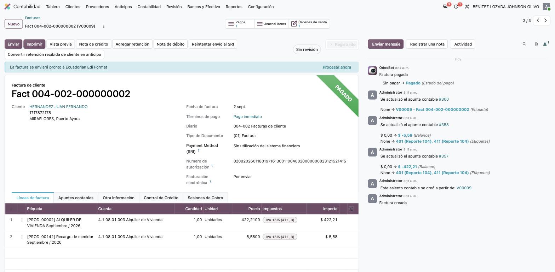Grab drag handle of ALQUILER DE VIVIENDA line

point(22,220)
